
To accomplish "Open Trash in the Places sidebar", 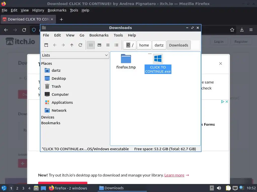I will (56, 86).
